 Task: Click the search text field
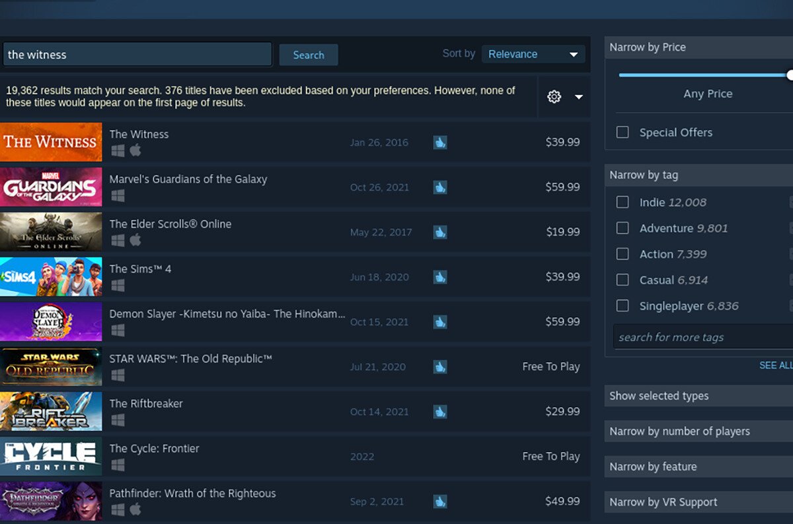[137, 55]
